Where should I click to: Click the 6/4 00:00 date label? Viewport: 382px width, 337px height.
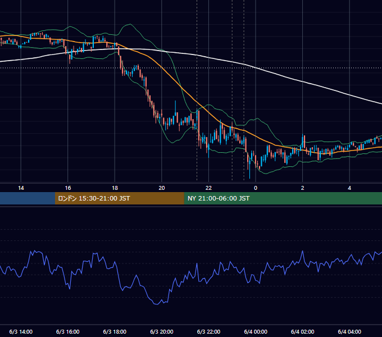pos(256,331)
